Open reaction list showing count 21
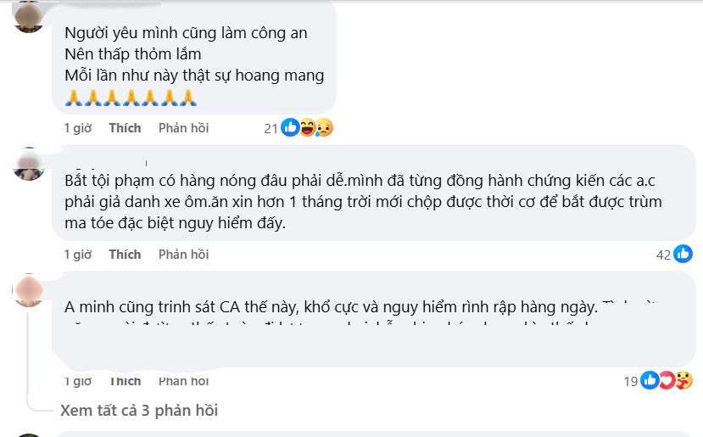 click(271, 128)
